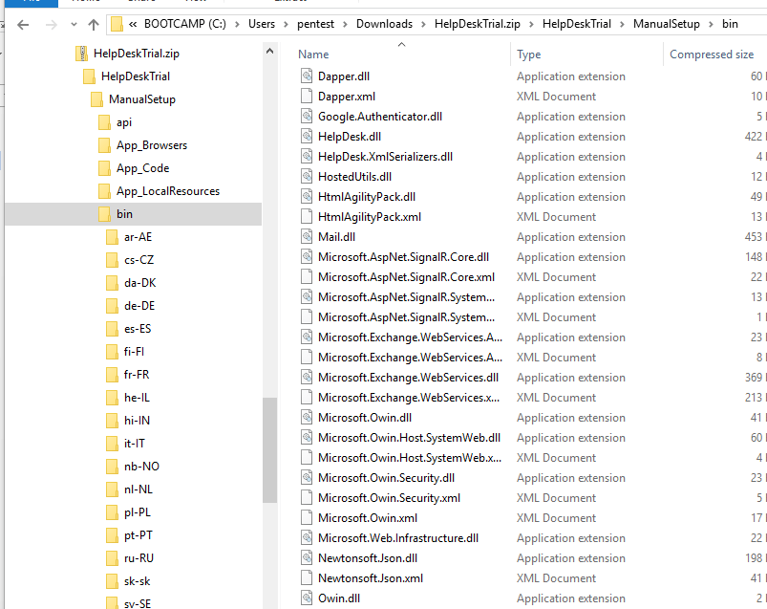Viewport: 767px width, 609px height.
Task: Open the recent locations dropdown arrow
Action: click(72, 24)
